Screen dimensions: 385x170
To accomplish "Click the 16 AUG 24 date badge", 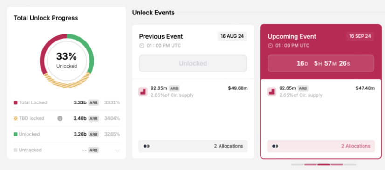I will [x=232, y=36].
